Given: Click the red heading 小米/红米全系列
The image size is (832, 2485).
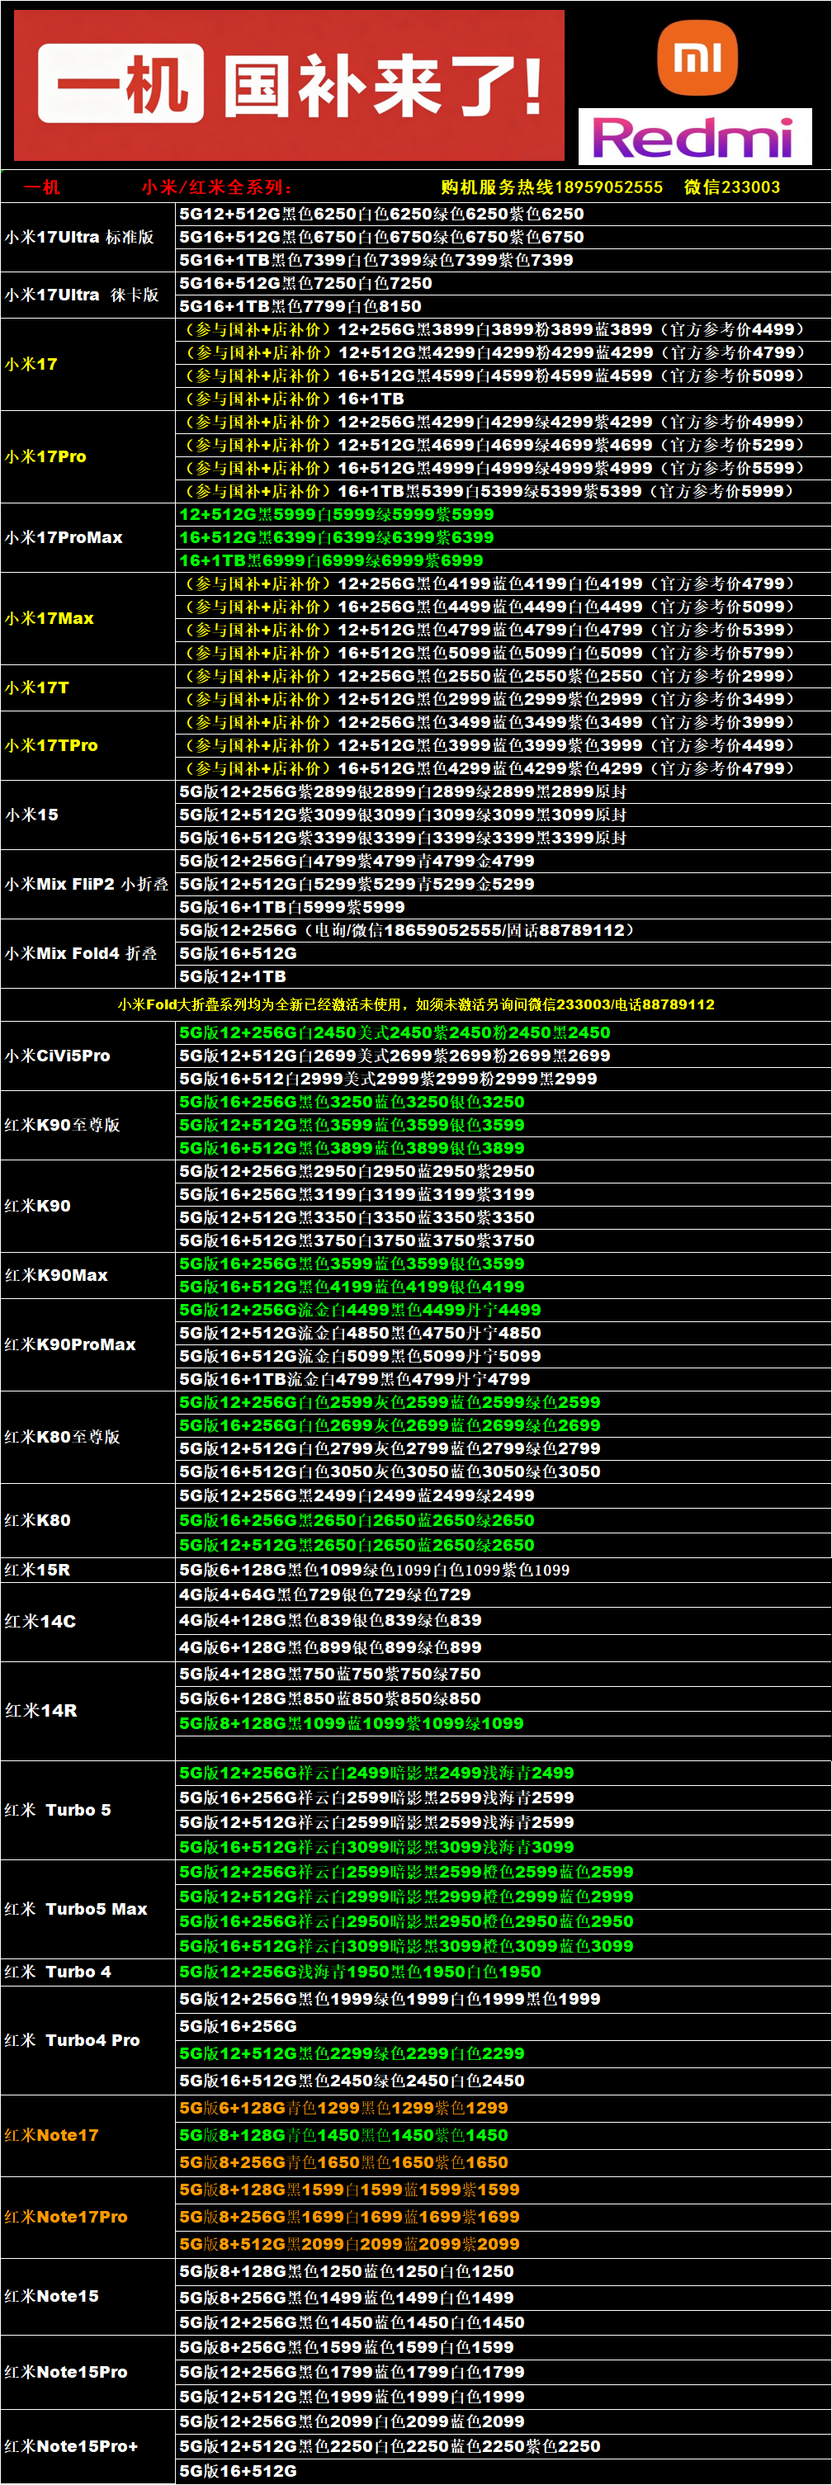Looking at the screenshot, I should tap(216, 187).
